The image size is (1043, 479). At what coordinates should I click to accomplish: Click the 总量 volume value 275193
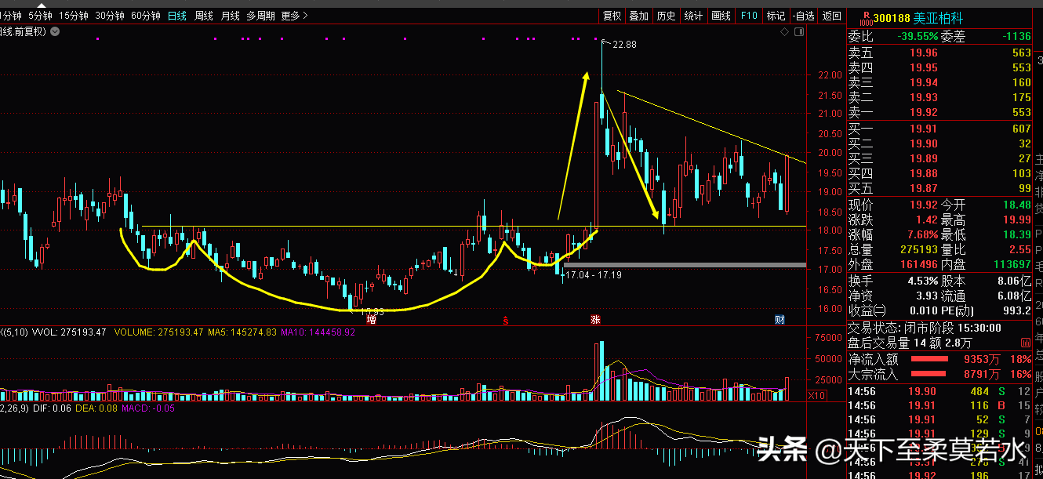click(x=918, y=250)
